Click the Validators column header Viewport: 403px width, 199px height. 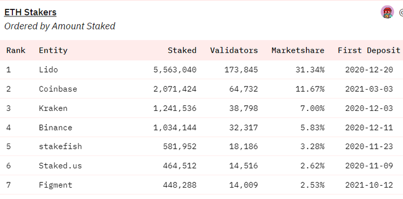(234, 50)
